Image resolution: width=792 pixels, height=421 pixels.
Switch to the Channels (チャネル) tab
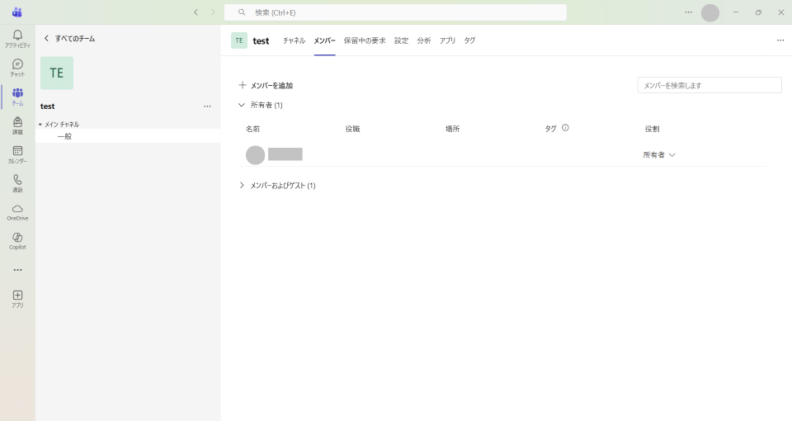tap(294, 40)
